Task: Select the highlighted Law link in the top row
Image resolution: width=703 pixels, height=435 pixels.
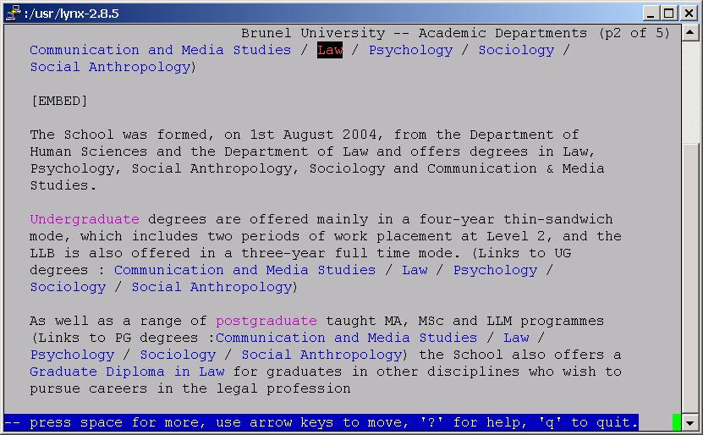Action: [330, 50]
